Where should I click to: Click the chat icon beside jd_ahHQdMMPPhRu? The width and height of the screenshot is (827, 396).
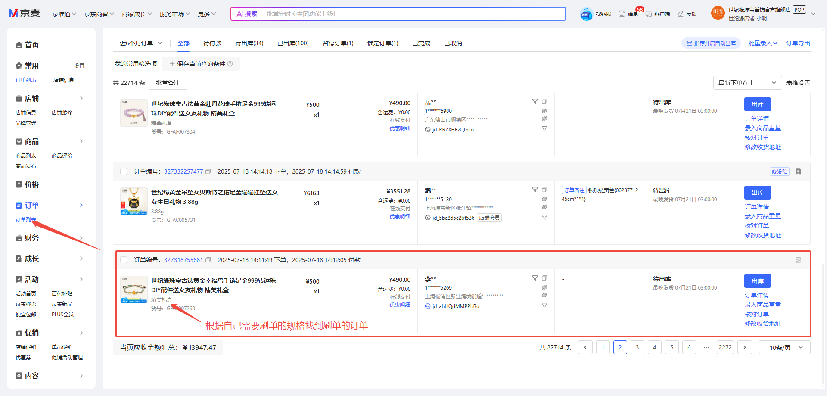(x=428, y=306)
